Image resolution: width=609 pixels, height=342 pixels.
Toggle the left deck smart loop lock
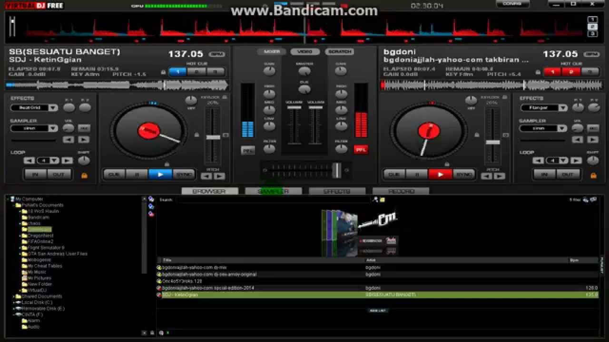(x=84, y=175)
